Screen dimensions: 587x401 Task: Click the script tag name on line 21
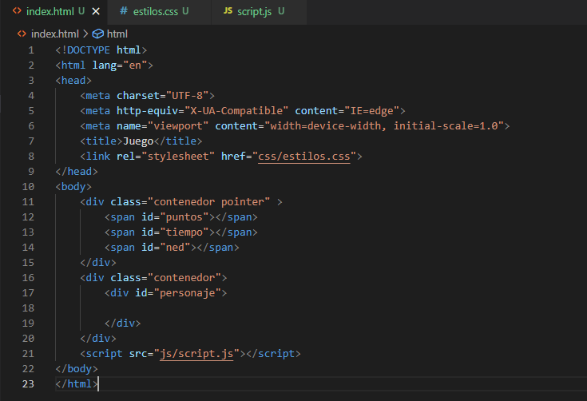pyautogui.click(x=104, y=354)
